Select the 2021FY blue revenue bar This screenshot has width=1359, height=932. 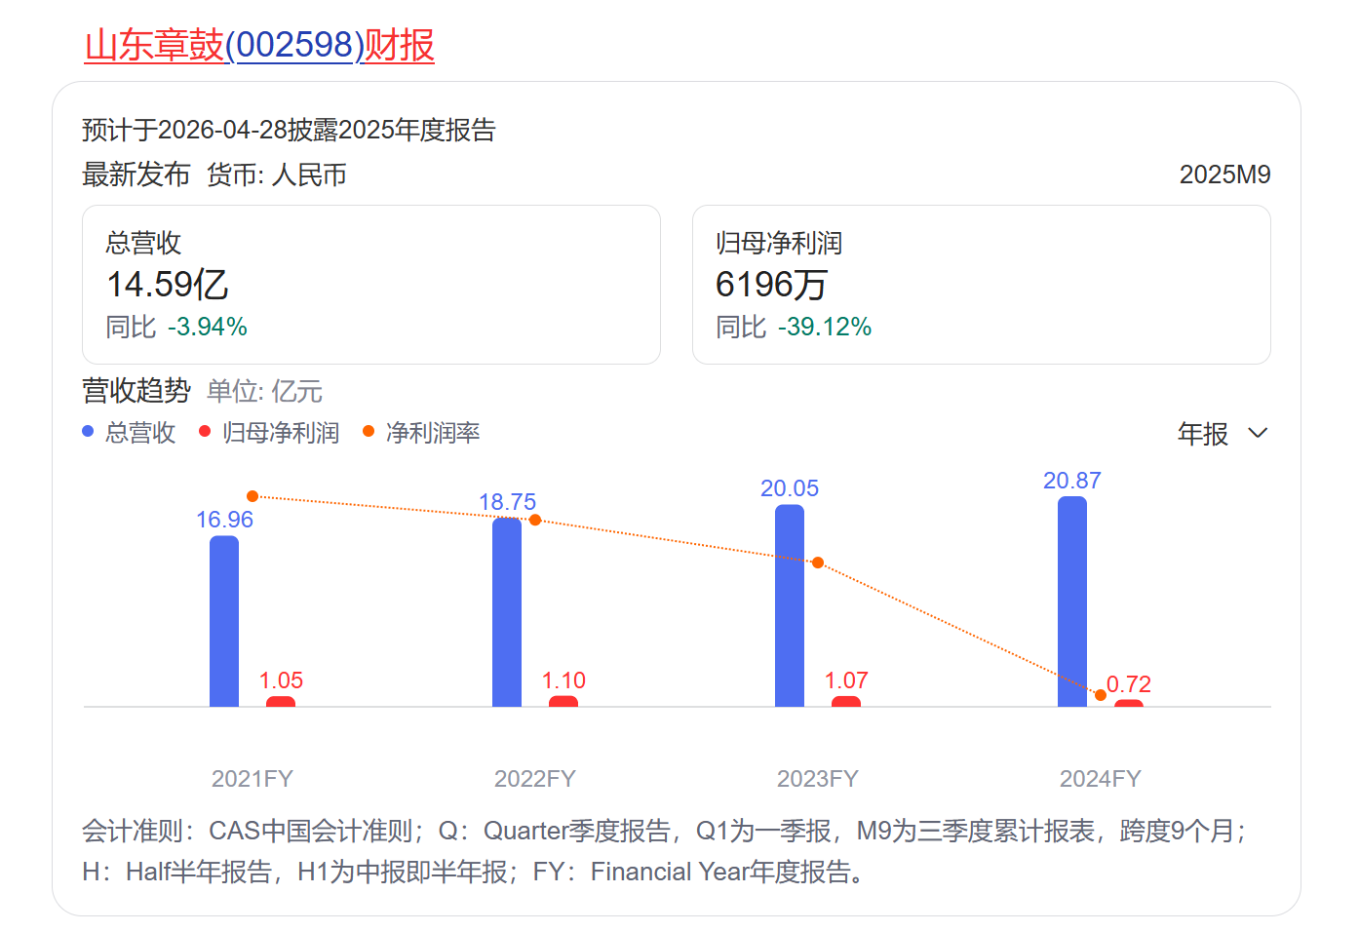224,621
